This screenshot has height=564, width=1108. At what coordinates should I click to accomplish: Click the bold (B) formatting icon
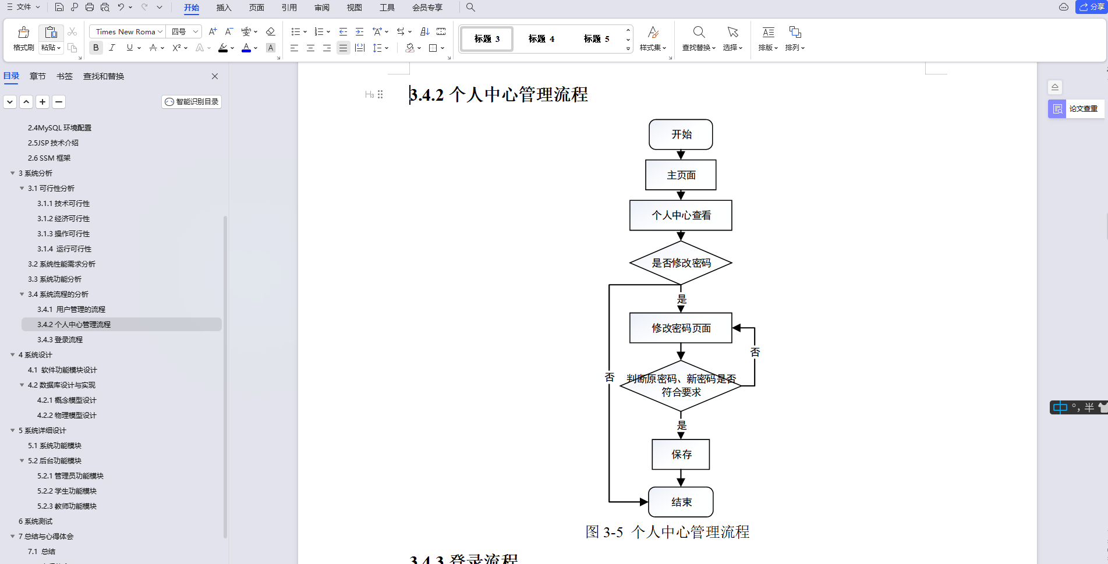pyautogui.click(x=95, y=48)
